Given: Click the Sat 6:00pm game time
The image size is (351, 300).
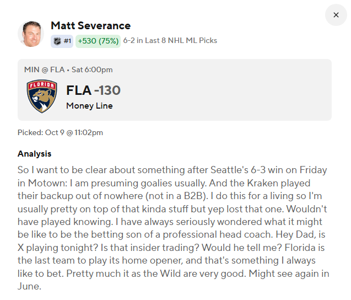Looking at the screenshot, I should 92,69.
